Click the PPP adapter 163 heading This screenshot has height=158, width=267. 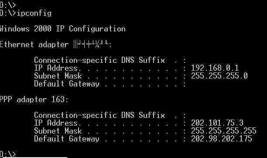pos(34,100)
